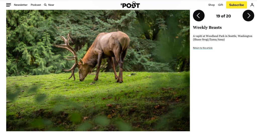Click the 19 of 20 photo counter
Viewport: 257px width, 138px height.
(223, 16)
